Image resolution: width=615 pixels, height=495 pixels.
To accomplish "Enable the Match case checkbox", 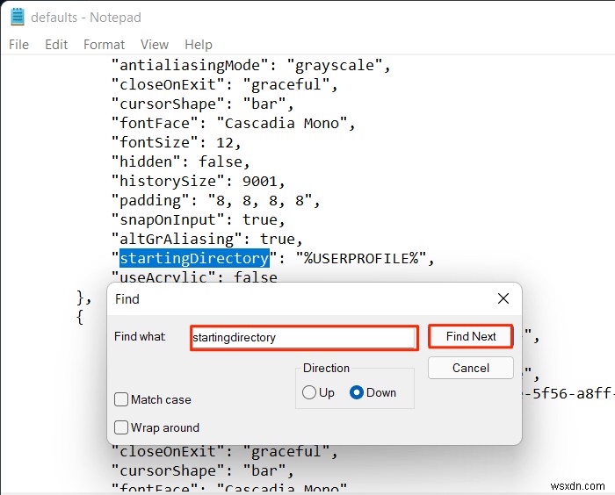I will (121, 399).
